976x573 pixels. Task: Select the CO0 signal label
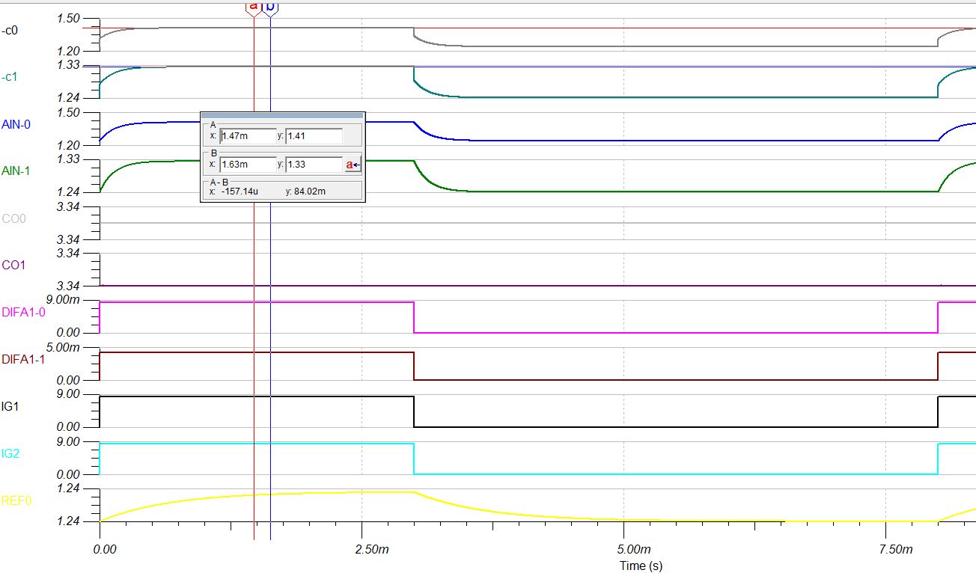(13, 219)
